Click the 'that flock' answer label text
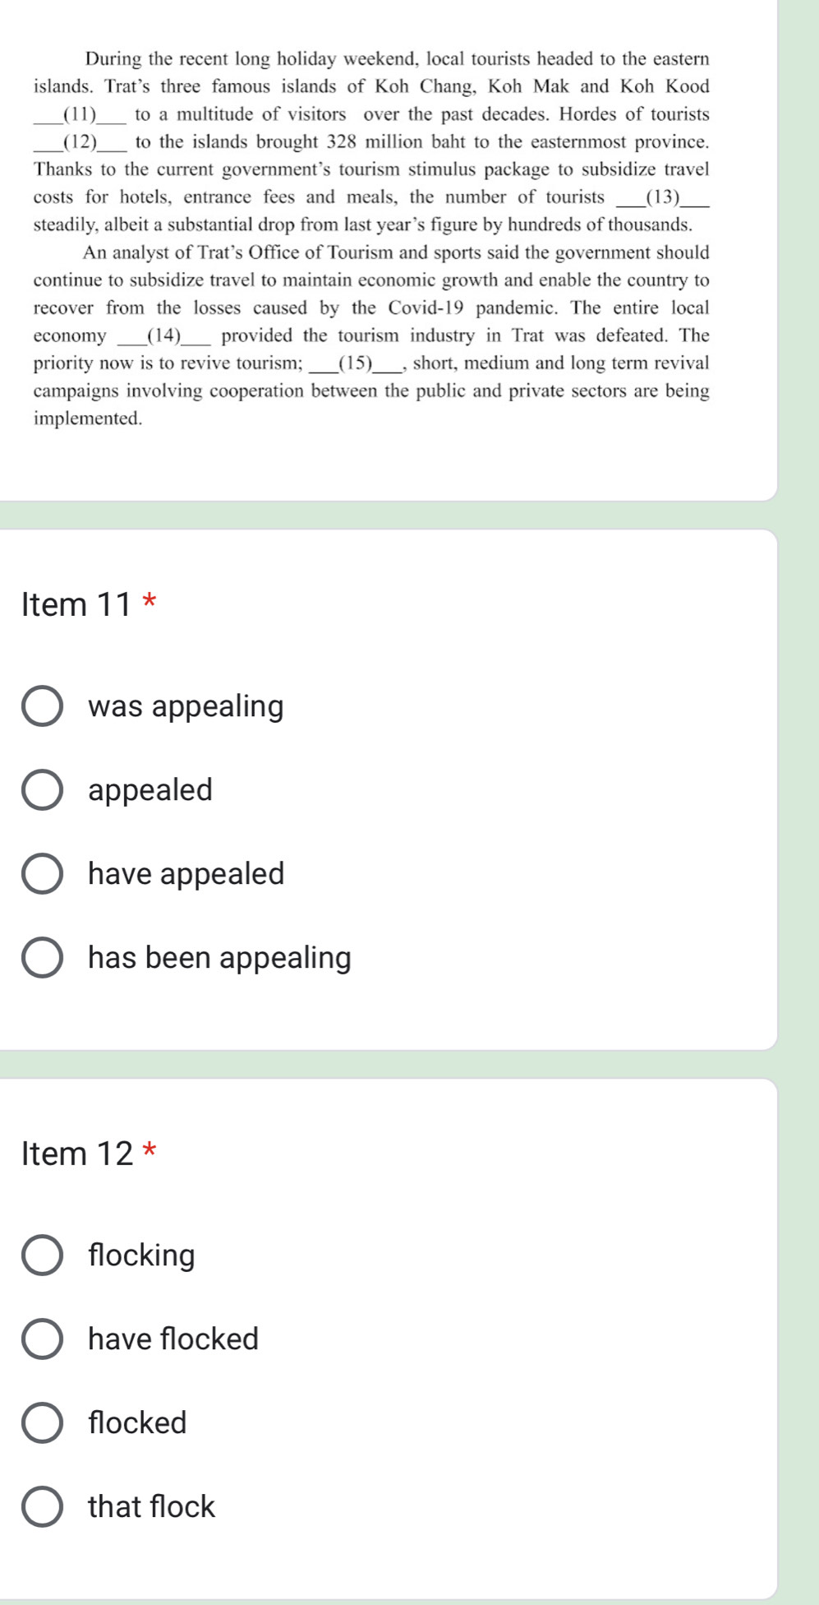 click(x=151, y=1507)
